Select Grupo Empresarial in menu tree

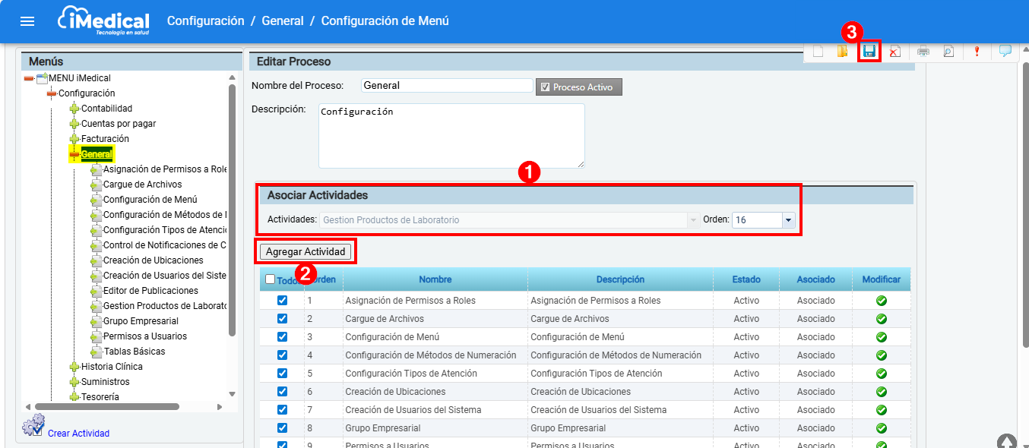[x=141, y=321]
